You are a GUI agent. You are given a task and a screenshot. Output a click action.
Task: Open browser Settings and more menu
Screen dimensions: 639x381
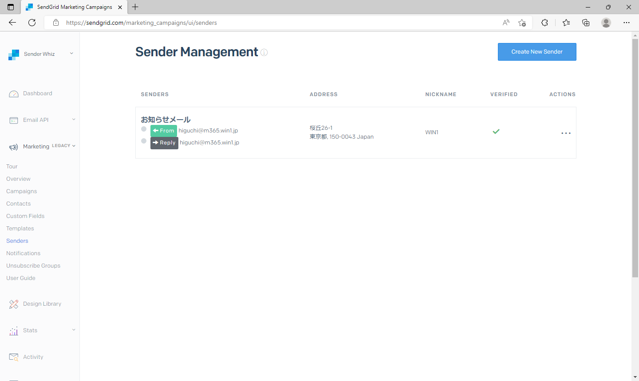[627, 23]
